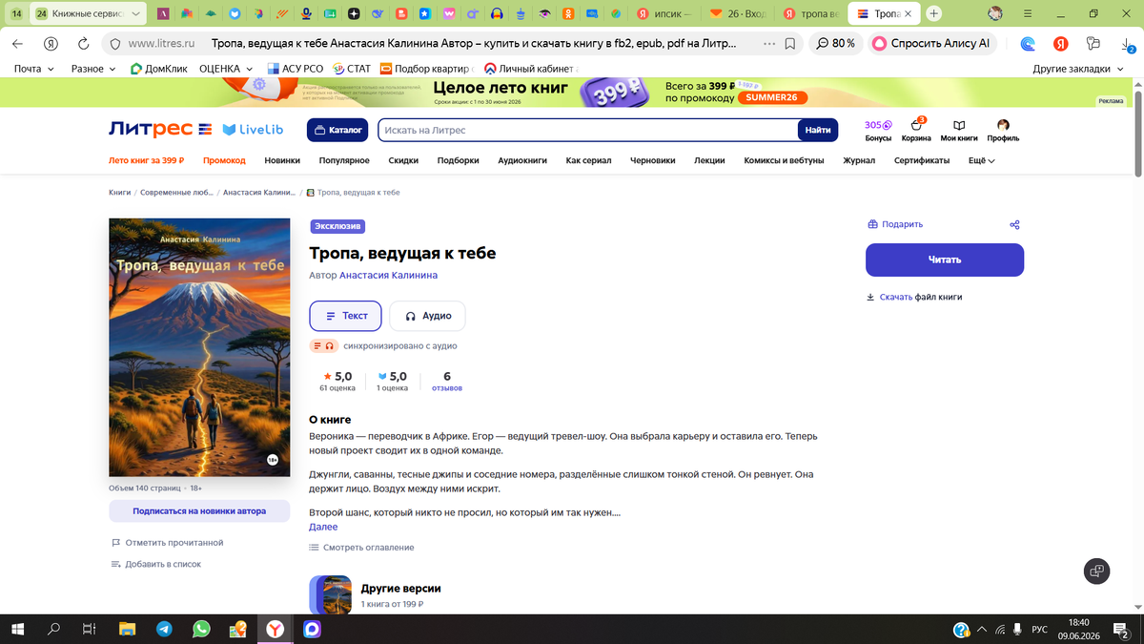Click Добавить в список
Image resolution: width=1144 pixels, height=644 pixels.
[156, 564]
